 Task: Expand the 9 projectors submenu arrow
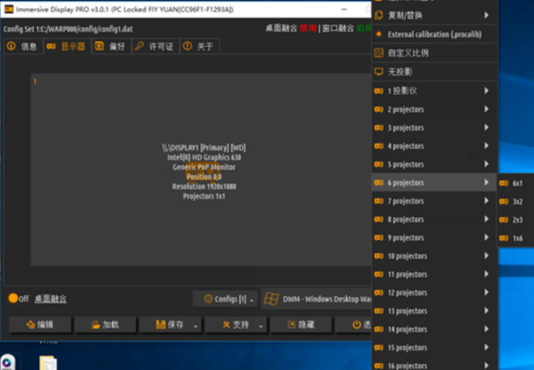(486, 237)
